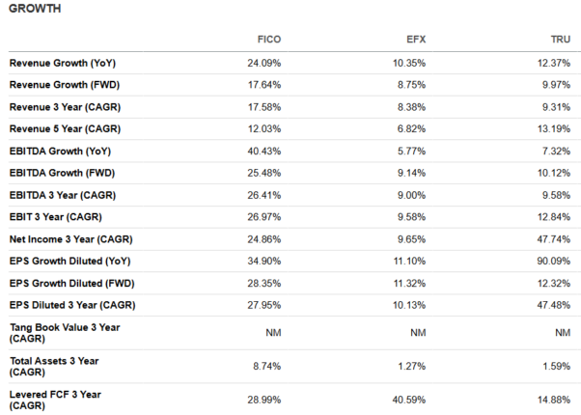Click FICO's 24.09% revenue growth value

tap(264, 63)
